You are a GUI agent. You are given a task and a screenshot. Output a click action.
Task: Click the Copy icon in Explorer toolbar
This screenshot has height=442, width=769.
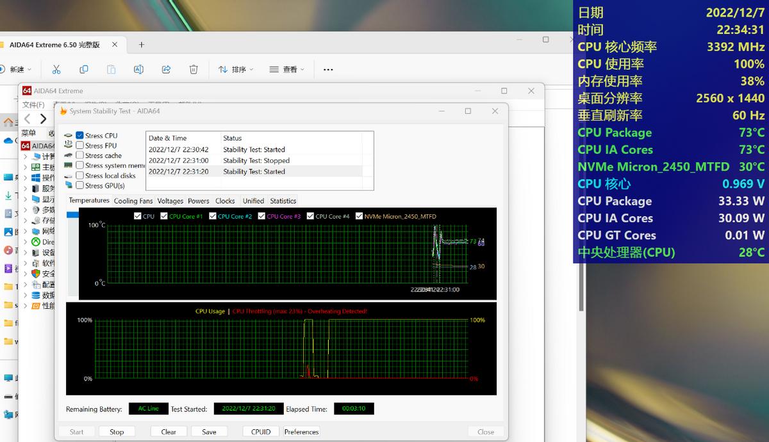pos(84,69)
